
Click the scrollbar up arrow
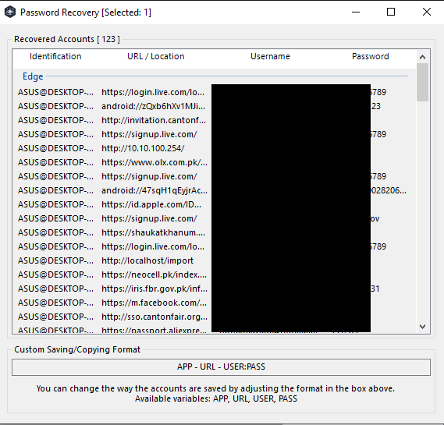pos(422,57)
